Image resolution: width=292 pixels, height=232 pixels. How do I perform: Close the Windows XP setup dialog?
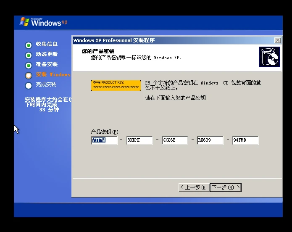(278, 40)
